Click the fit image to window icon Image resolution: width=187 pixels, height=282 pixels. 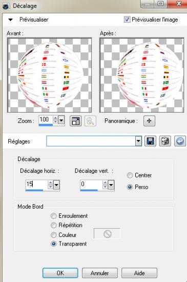(x=75, y=121)
